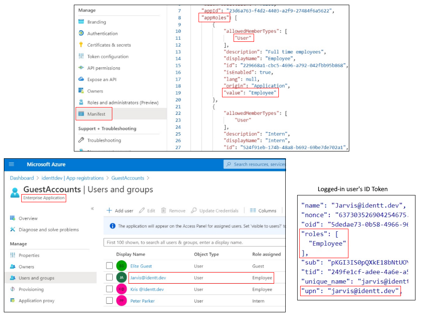Image resolution: width=427 pixels, height=320 pixels.
Task: Click the Display Name column header
Action: pyautogui.click(x=130, y=254)
